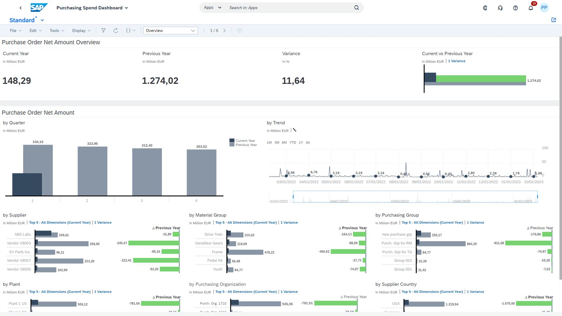Select the 1M trend range
This screenshot has width=562, height=316.
[269, 142]
